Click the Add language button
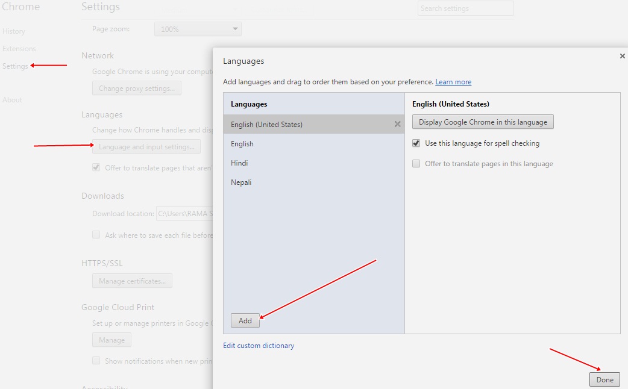 coord(245,320)
